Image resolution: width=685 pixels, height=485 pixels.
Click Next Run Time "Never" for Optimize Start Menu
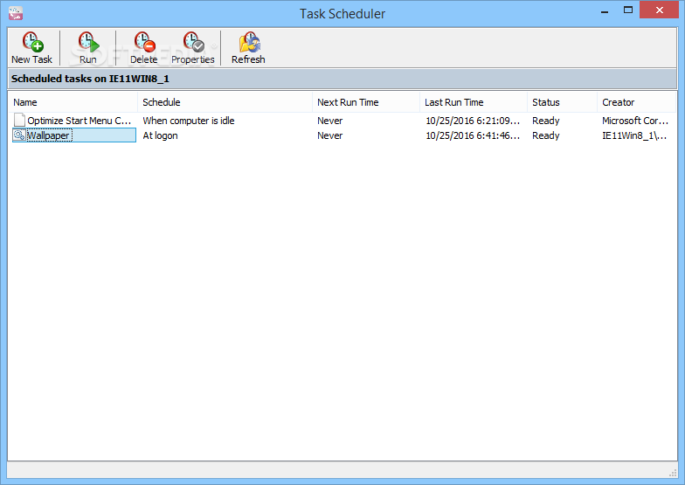[x=330, y=121]
